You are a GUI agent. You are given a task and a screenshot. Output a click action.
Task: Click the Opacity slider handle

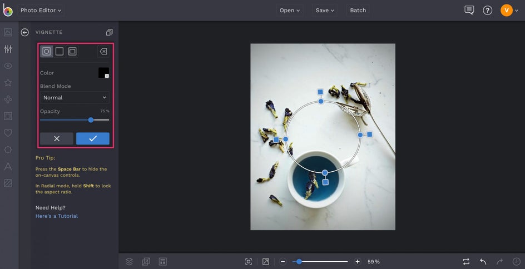(x=91, y=120)
